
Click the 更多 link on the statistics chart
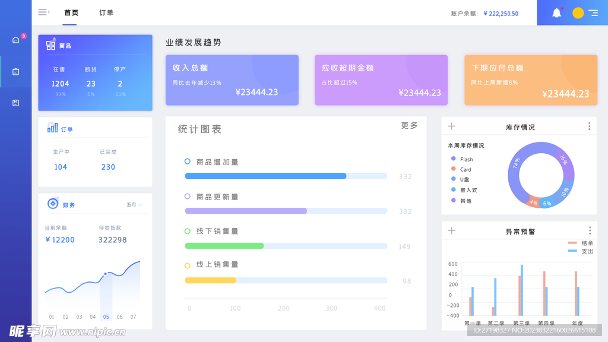point(408,126)
